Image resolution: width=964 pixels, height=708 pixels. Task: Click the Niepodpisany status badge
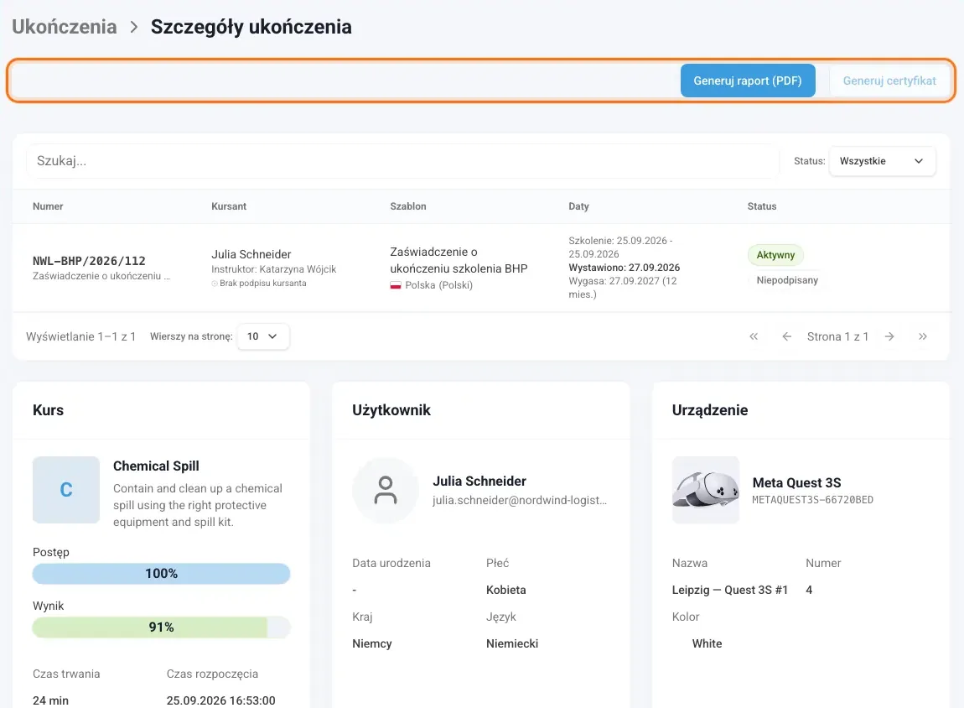point(787,280)
